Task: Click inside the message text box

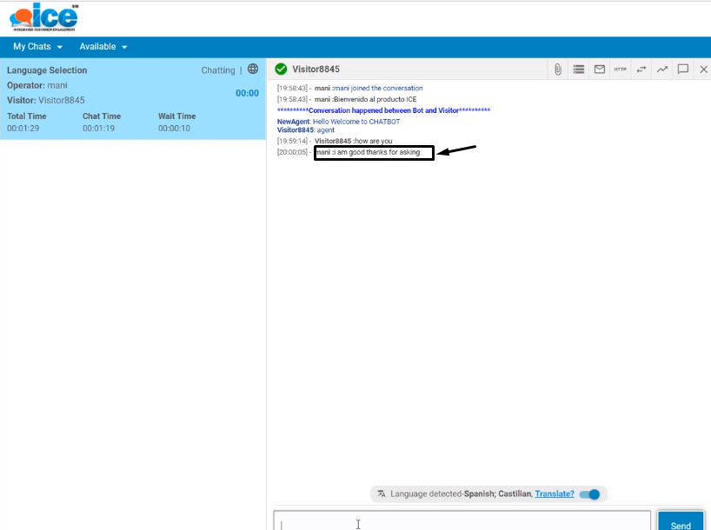Action: point(461,523)
